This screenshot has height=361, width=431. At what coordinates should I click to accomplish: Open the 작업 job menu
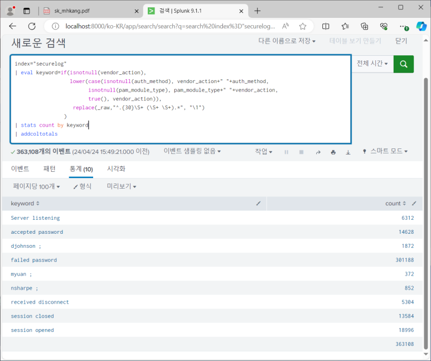click(263, 151)
